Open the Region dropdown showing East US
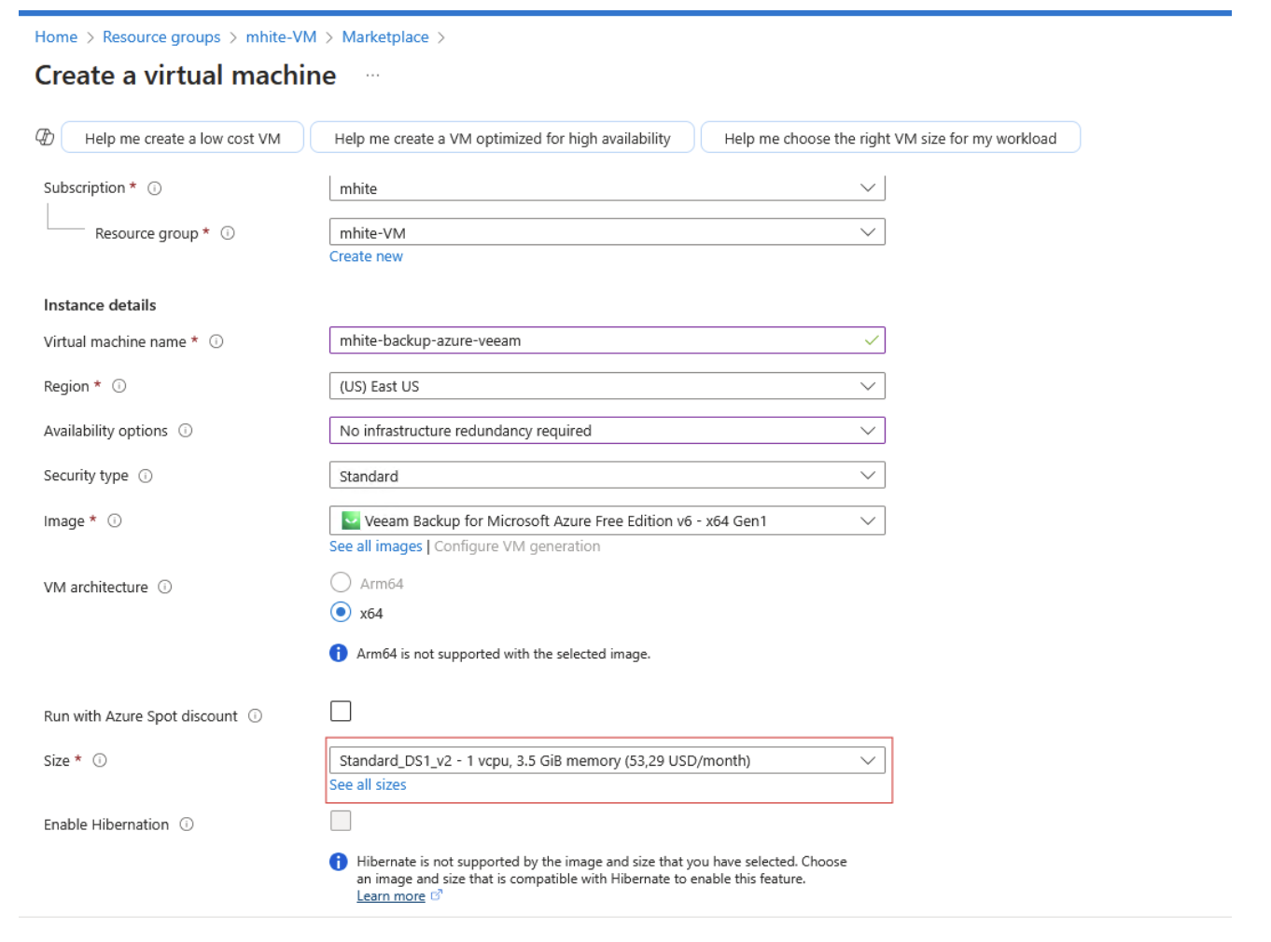1271x942 pixels. tap(607, 386)
